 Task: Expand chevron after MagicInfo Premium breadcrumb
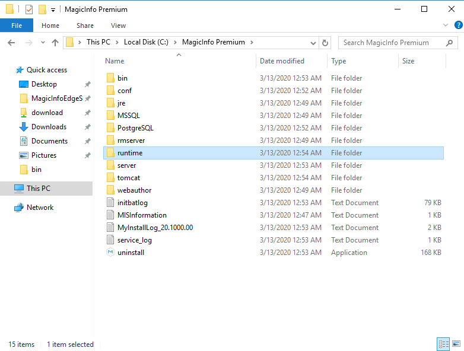(x=252, y=42)
